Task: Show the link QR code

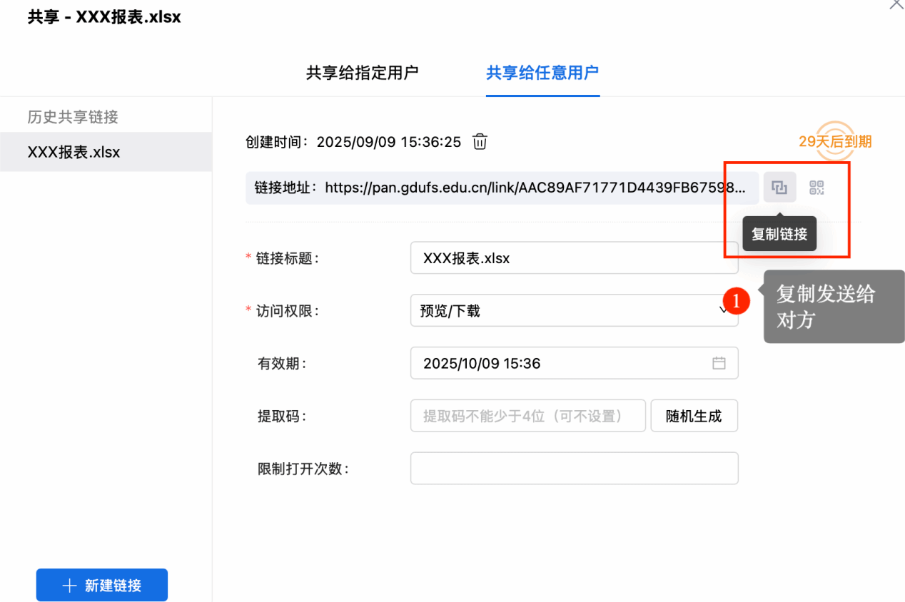Action: click(816, 188)
